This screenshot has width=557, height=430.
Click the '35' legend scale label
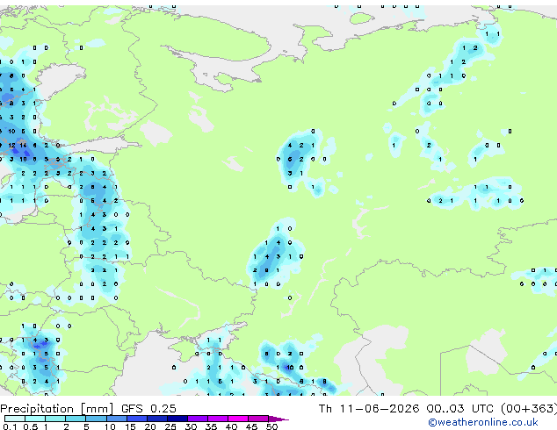click(x=211, y=426)
